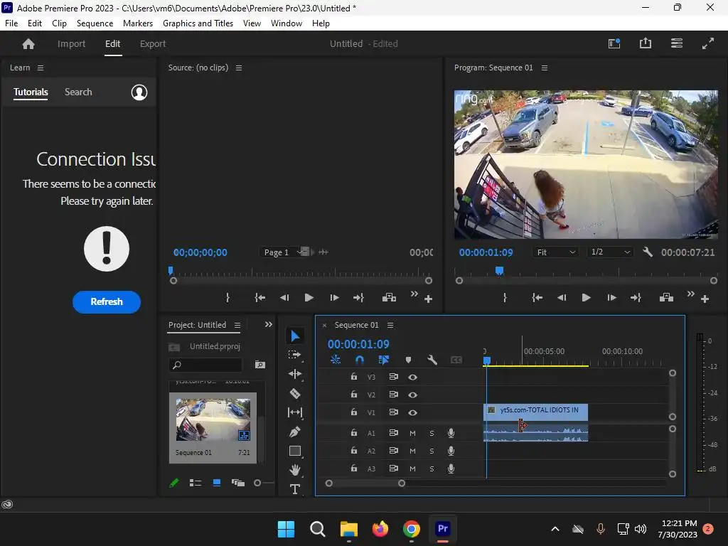Viewport: 728px width, 546px height.
Task: Switch to the Export tab
Action: point(153,44)
